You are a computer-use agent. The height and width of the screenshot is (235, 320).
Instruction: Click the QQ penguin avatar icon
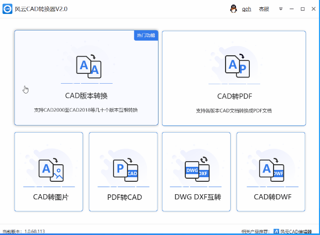[233, 9]
